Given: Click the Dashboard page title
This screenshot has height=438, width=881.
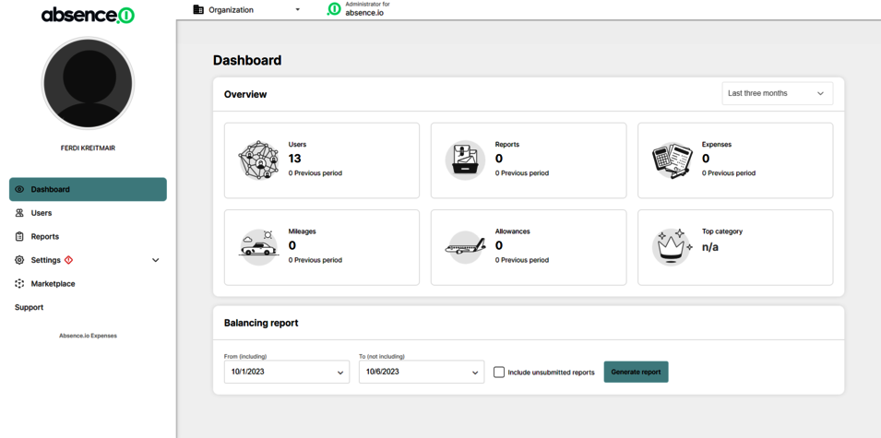Looking at the screenshot, I should click(x=247, y=60).
